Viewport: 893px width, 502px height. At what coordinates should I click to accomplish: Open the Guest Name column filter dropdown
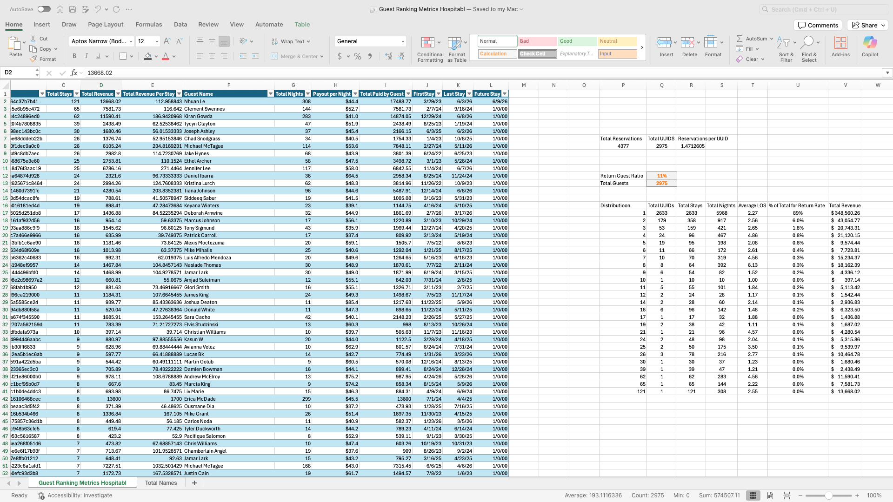271,94
